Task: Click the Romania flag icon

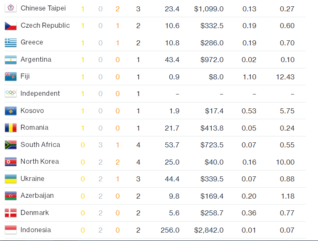Action: point(11,128)
